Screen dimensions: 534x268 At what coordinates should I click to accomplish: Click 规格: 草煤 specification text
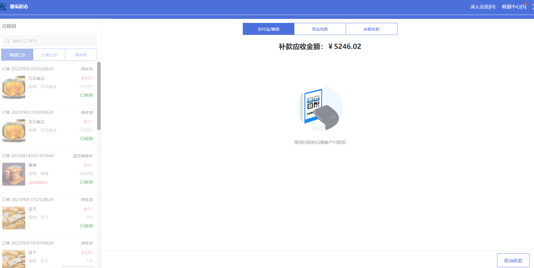coord(38,174)
